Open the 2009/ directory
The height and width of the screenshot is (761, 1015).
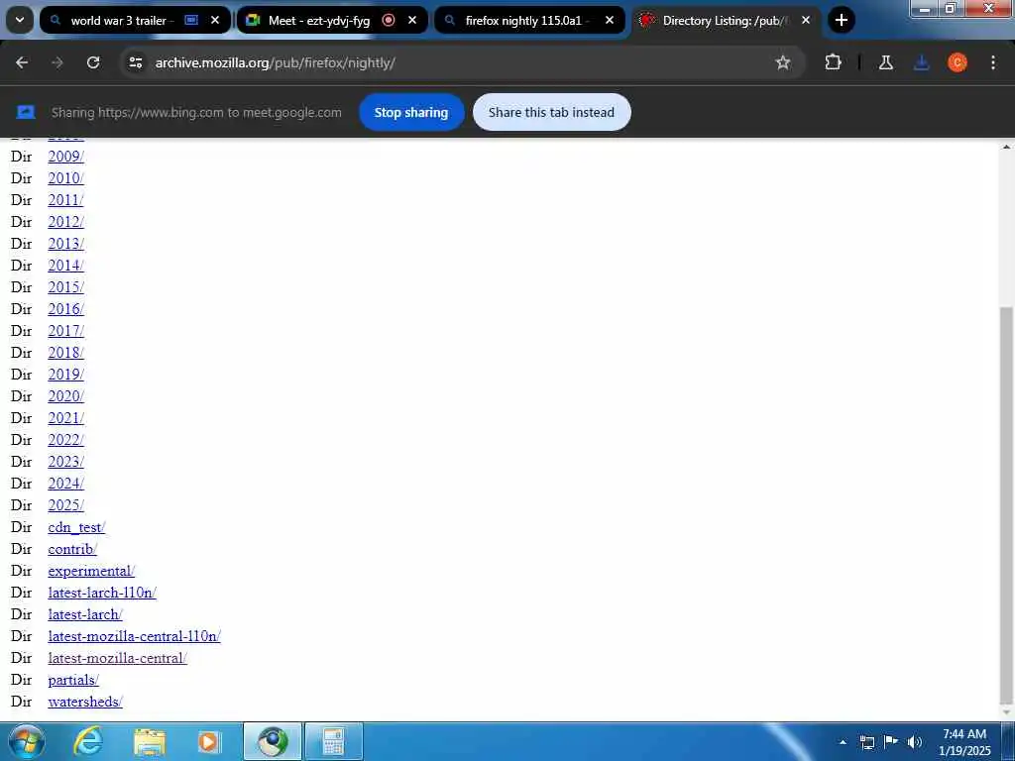click(x=66, y=157)
